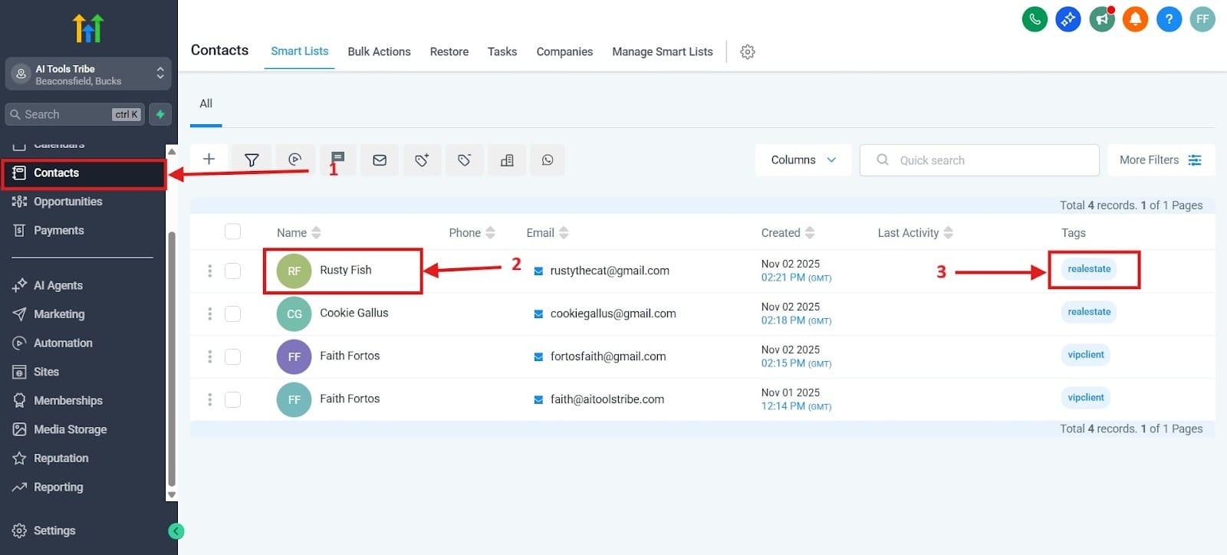Click the More Filters sliders icon
The height and width of the screenshot is (555, 1227).
pos(1195,159)
